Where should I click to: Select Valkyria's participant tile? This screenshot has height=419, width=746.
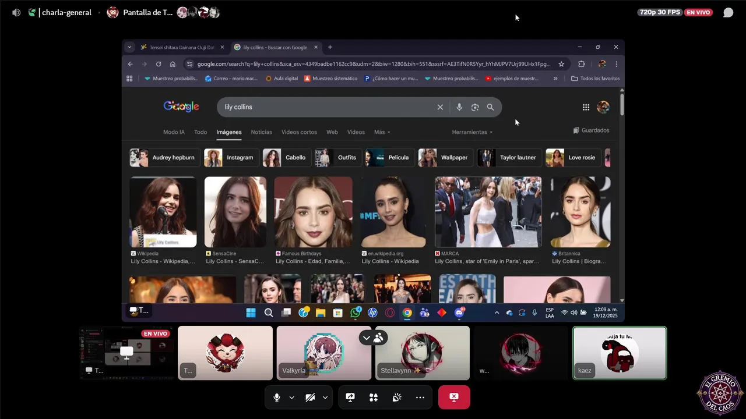point(324,353)
